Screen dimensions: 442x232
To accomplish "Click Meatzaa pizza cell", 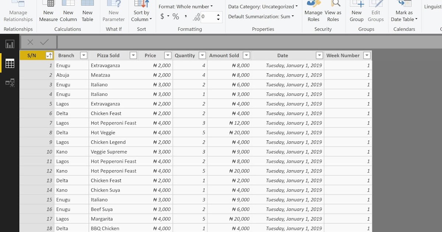I will point(113,75).
